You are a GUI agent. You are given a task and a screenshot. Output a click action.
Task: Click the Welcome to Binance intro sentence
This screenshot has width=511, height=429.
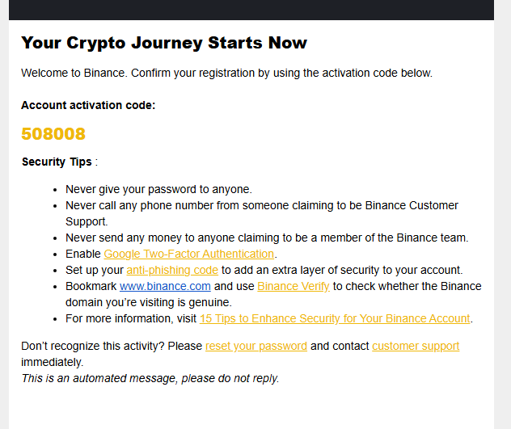226,73
